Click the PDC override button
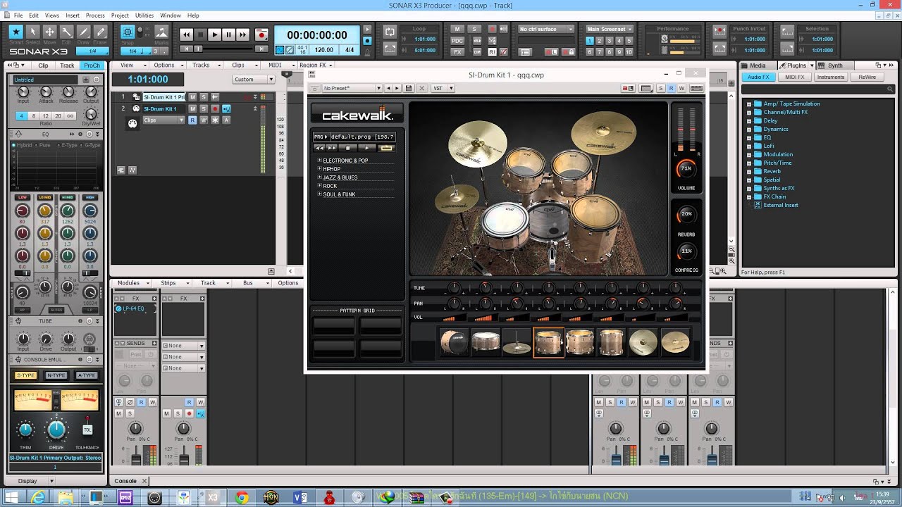The height and width of the screenshot is (507, 902). (457, 41)
